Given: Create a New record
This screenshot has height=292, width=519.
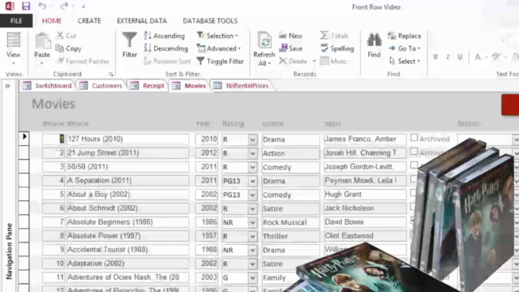Looking at the screenshot, I should click(290, 36).
